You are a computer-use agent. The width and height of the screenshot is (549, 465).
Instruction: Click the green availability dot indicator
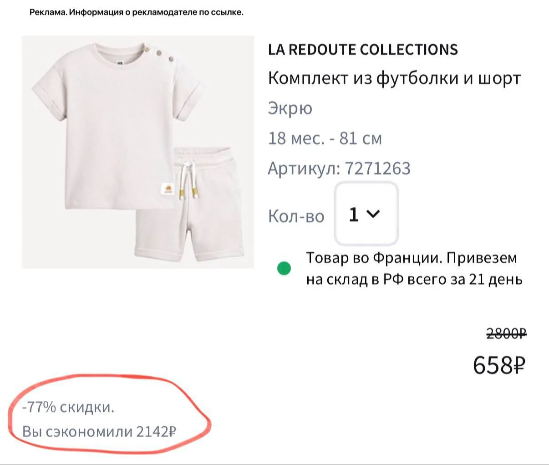(x=284, y=268)
